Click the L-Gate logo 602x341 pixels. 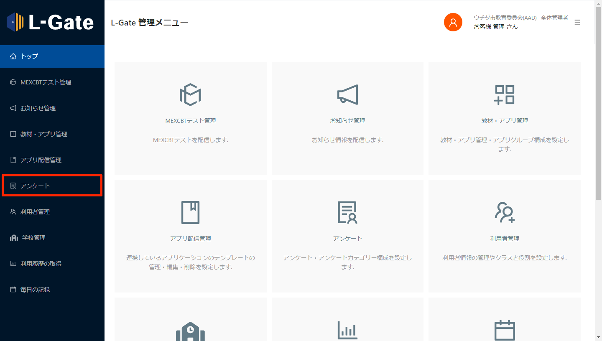[x=50, y=22]
